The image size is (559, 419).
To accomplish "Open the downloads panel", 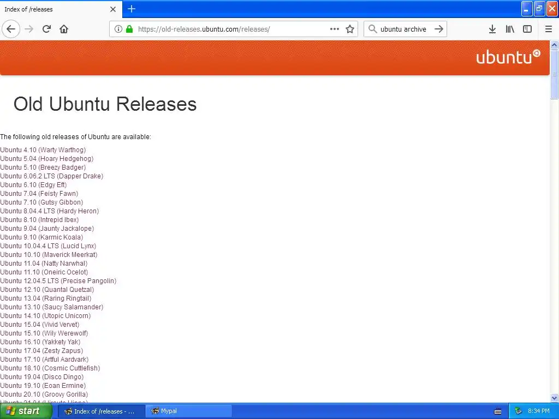I will point(492,29).
